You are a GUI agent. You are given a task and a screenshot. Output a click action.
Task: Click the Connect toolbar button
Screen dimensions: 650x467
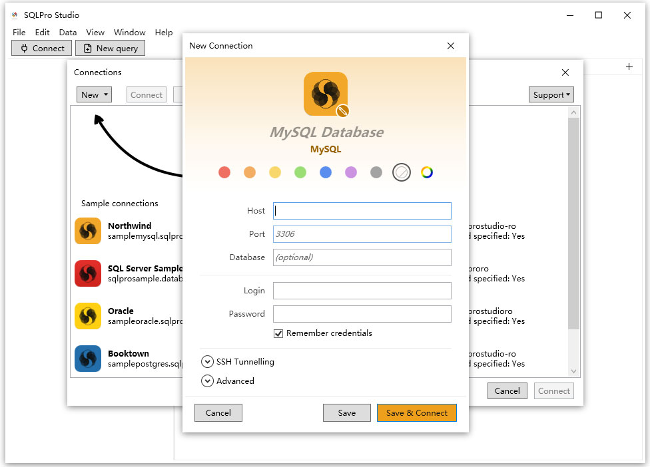click(x=41, y=48)
